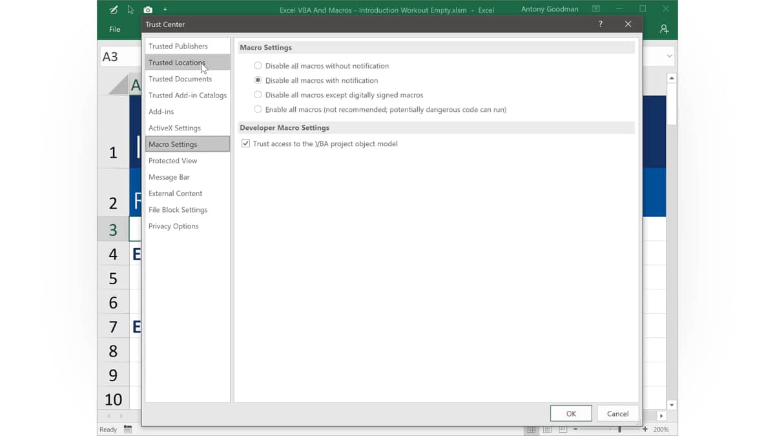
Task: Select row 6 header
Action: [113, 302]
